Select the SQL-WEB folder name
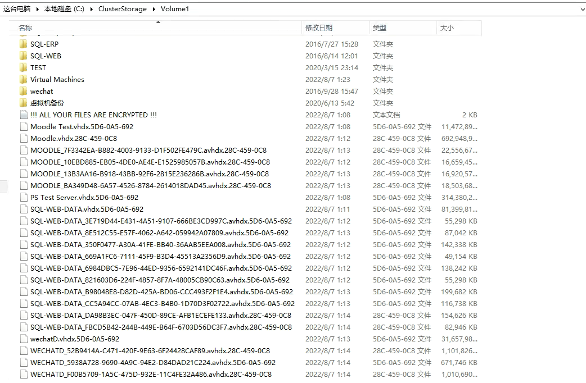Image resolution: width=586 pixels, height=383 pixels. 46,56
